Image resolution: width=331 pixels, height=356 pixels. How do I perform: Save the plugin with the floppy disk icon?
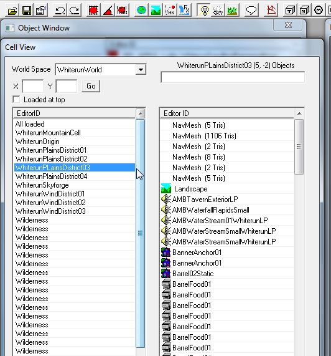point(27,10)
